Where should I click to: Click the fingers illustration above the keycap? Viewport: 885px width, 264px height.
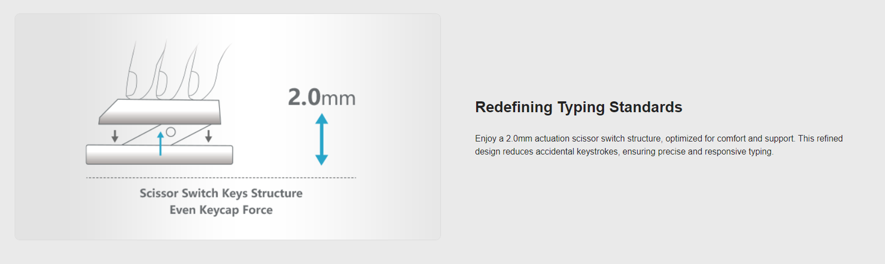pyautogui.click(x=177, y=71)
